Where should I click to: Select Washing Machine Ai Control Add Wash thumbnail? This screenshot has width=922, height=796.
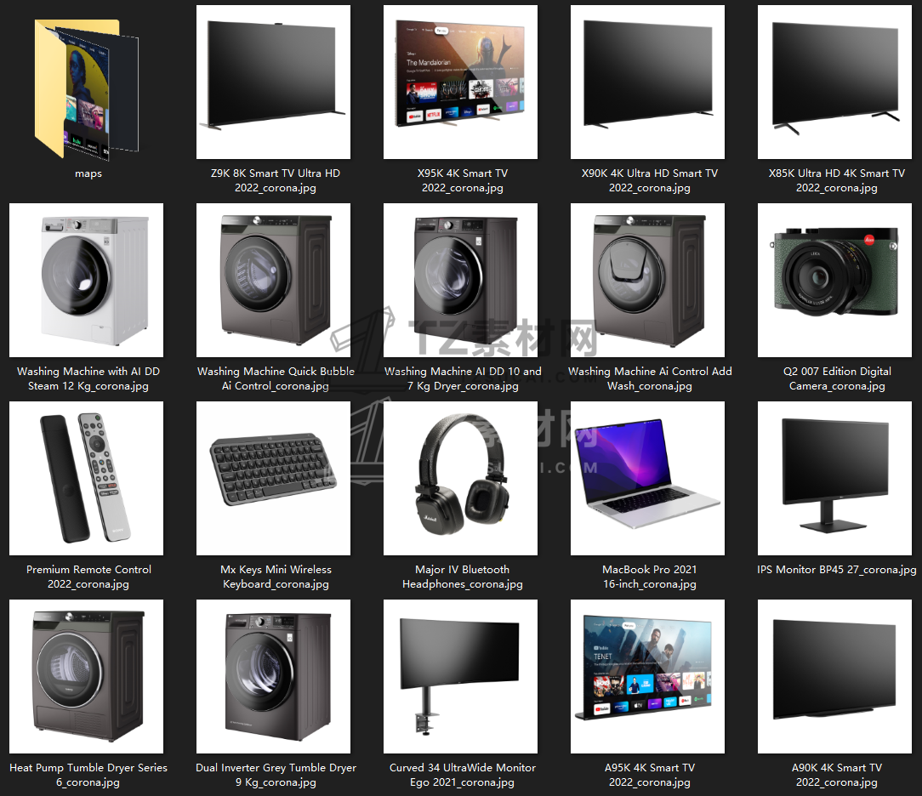click(x=647, y=281)
